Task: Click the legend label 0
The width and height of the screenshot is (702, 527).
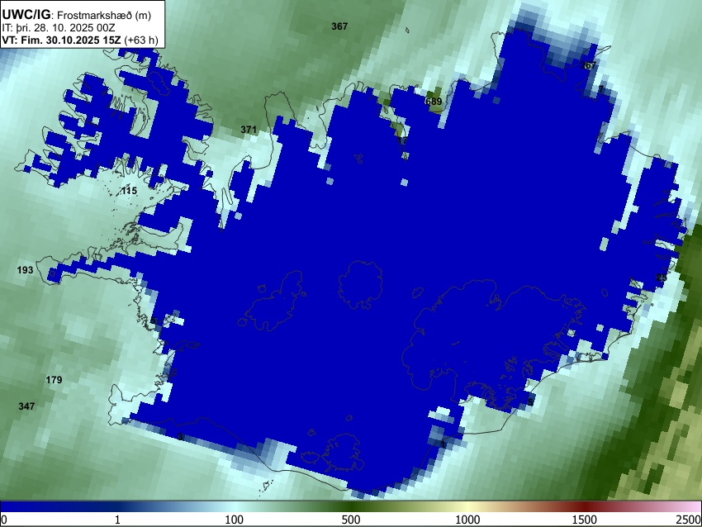Action: point(4,520)
